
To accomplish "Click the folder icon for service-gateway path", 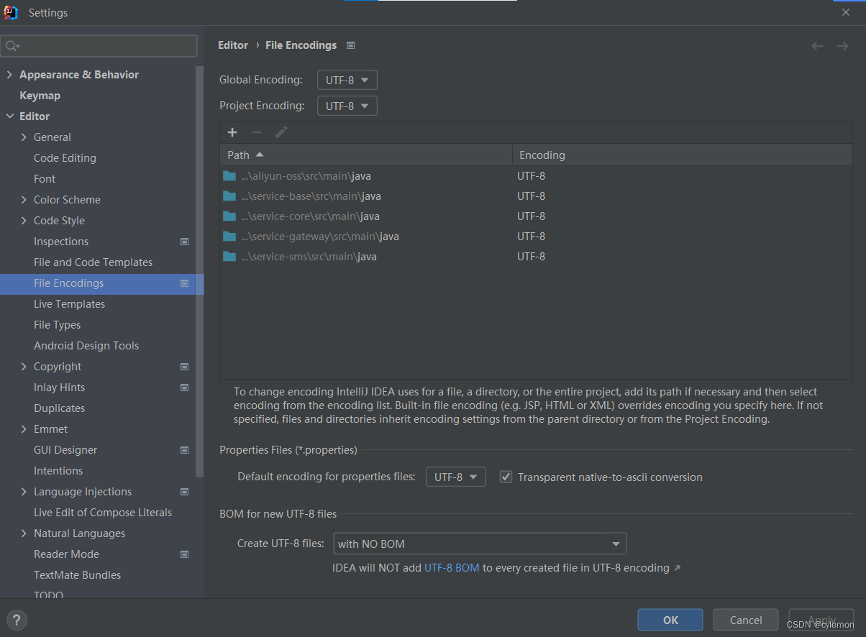I will coord(229,236).
